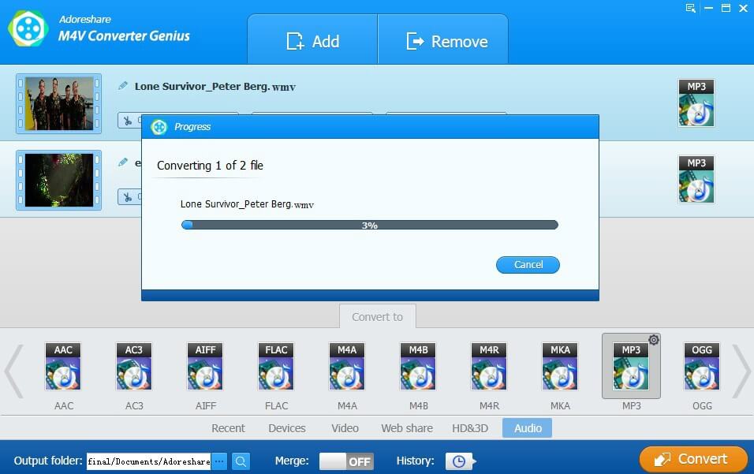This screenshot has width=754, height=474.
Task: Click MP3 output icon for second video
Action: coord(696,179)
